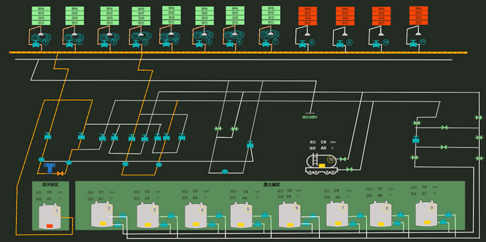
Task: Click the yellow level indicator on tank 4
Action: [196, 224]
